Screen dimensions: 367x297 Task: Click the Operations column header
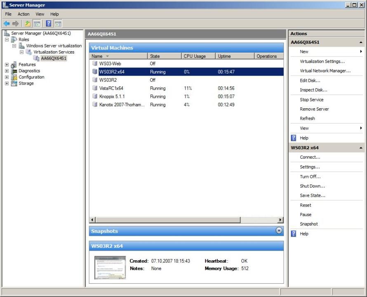[269, 56]
